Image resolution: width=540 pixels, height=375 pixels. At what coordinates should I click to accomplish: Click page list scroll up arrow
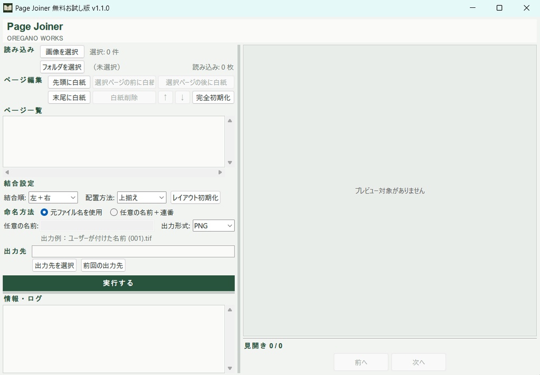pyautogui.click(x=230, y=121)
